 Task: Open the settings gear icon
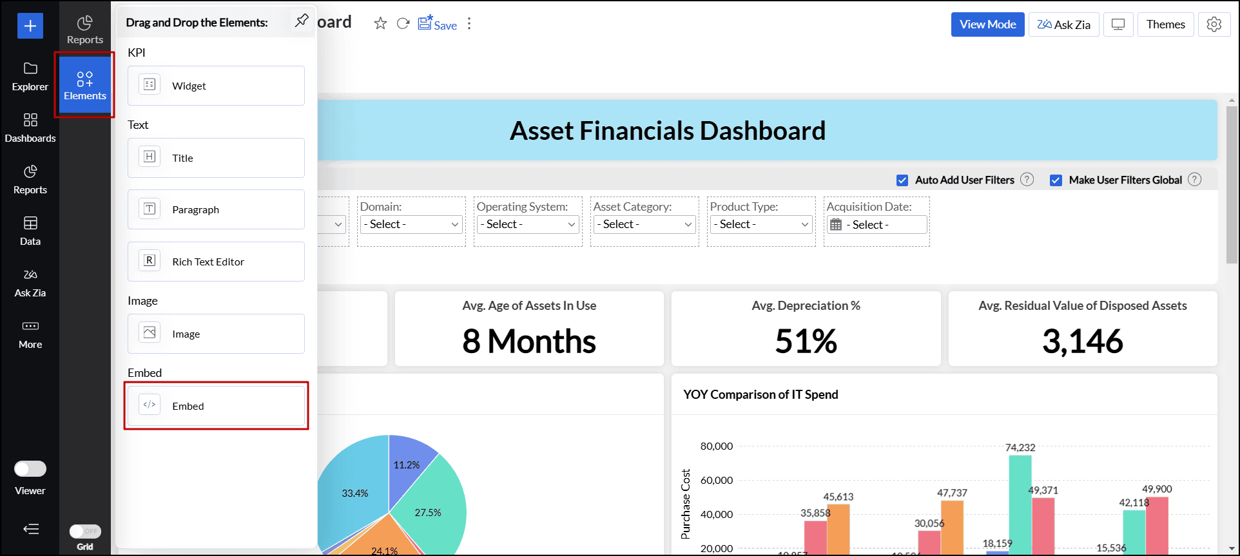pyautogui.click(x=1214, y=24)
